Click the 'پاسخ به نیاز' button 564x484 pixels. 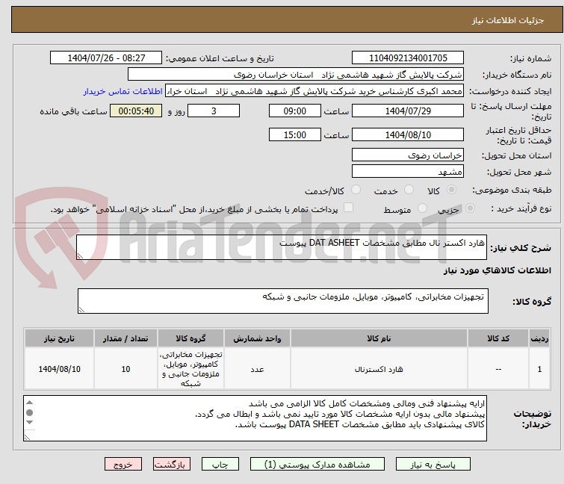433,465
